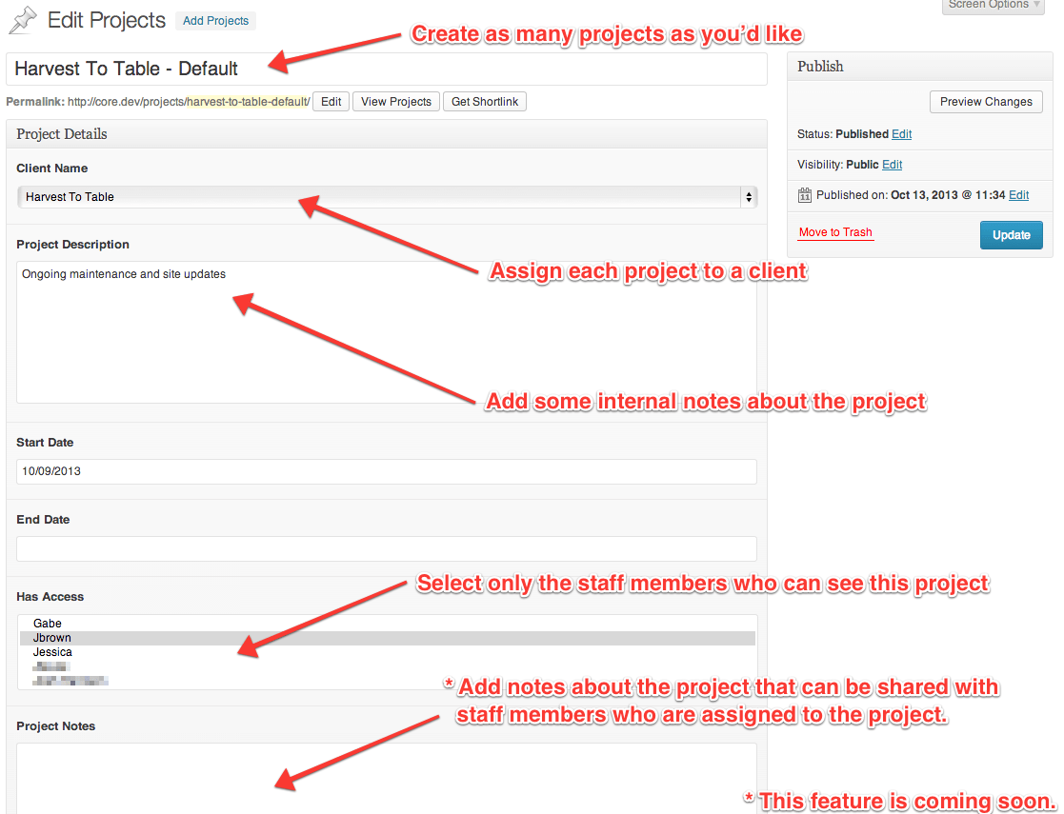Click the empty End Date field
Image resolution: width=1064 pixels, height=814 pixels.
(387, 548)
